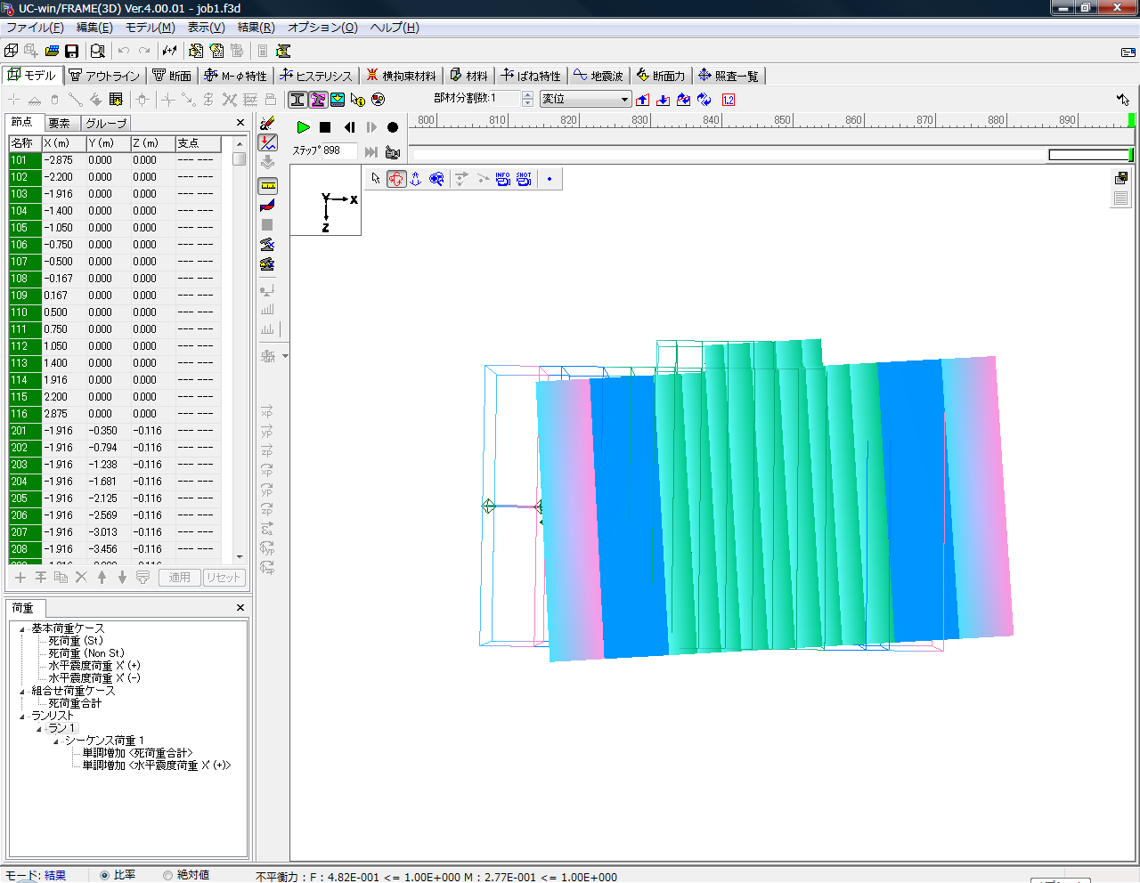Open the 結果(R) menu
Screen dimensions: 1140x883
[256, 28]
